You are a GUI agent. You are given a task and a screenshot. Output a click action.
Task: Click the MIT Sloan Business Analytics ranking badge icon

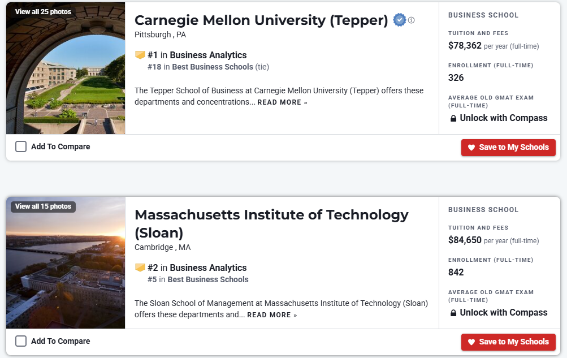point(140,268)
